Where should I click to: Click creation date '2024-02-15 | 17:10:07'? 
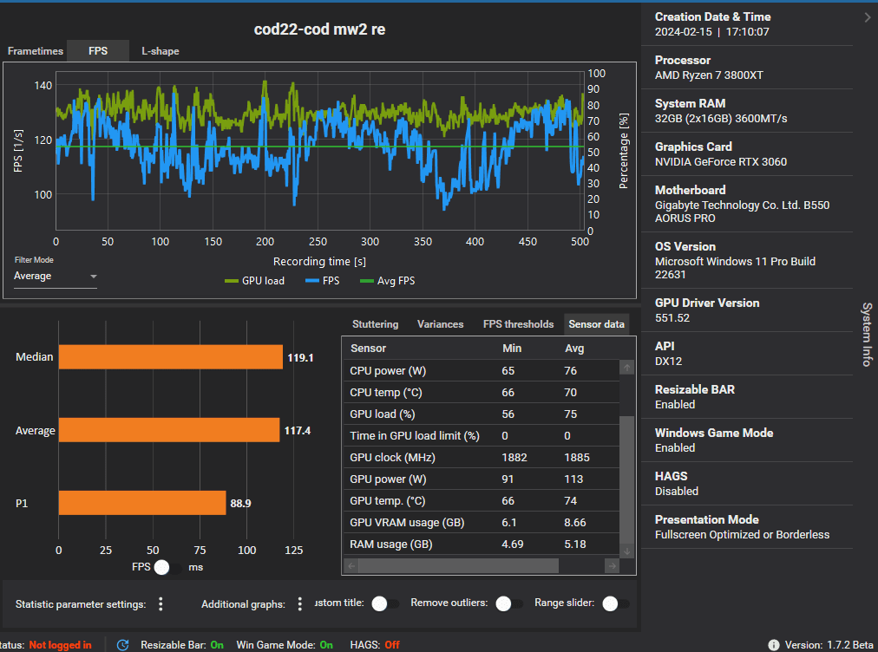pos(711,32)
